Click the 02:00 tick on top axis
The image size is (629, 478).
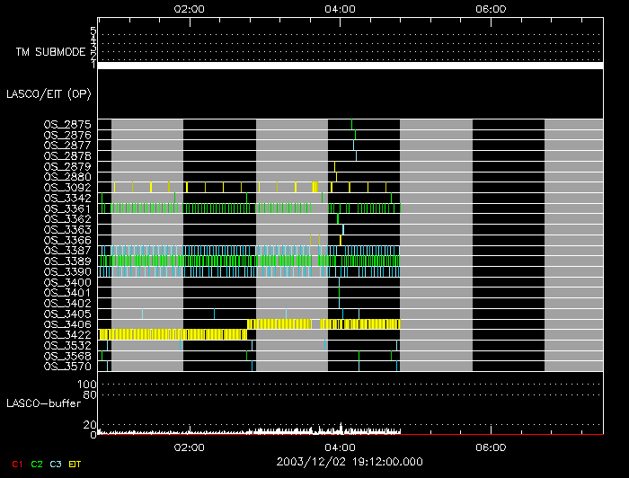(x=189, y=9)
